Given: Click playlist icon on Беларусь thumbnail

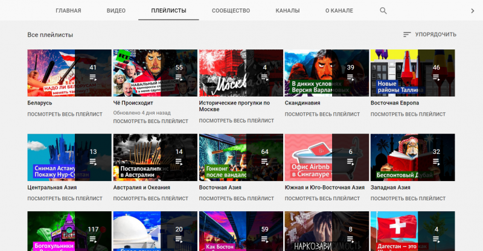Looking at the screenshot, I should 93,78.
